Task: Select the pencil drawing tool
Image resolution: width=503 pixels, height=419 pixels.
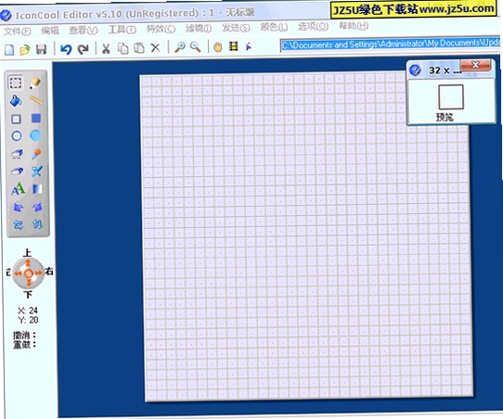Action: (x=35, y=83)
